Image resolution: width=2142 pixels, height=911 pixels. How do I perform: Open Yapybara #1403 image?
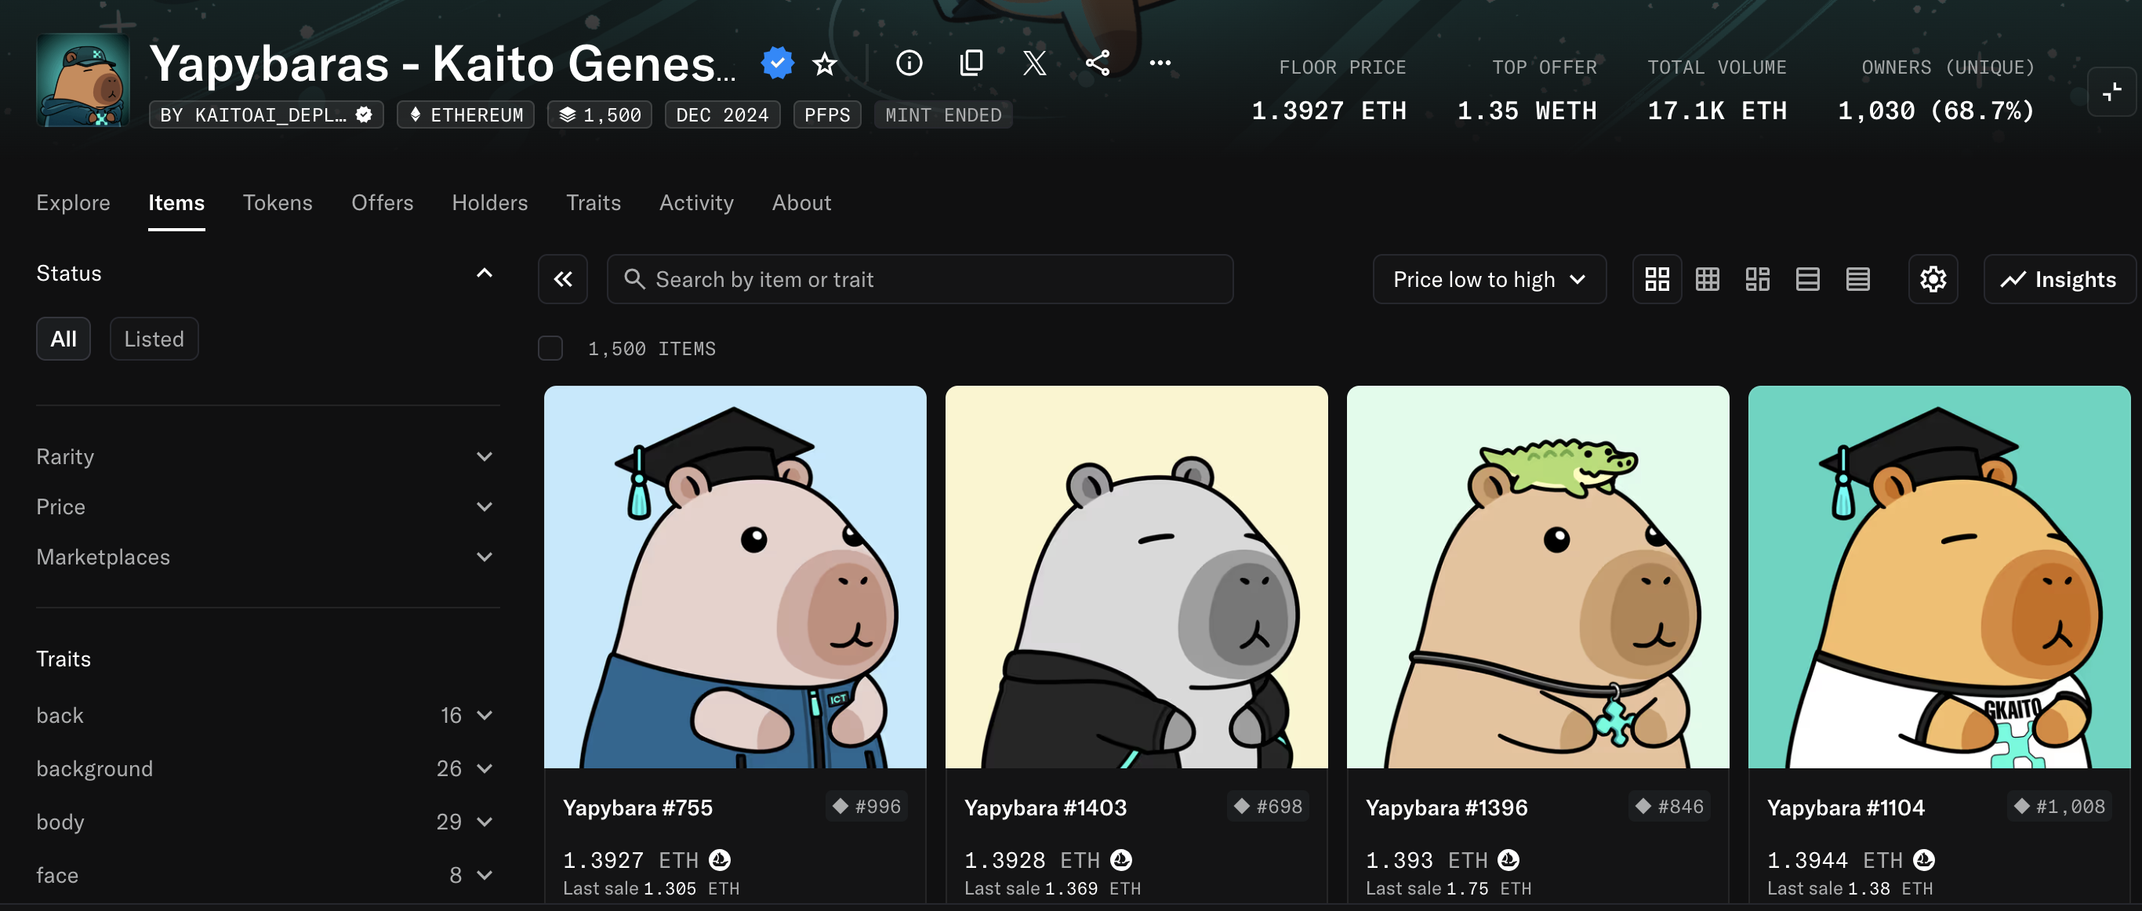click(x=1137, y=577)
